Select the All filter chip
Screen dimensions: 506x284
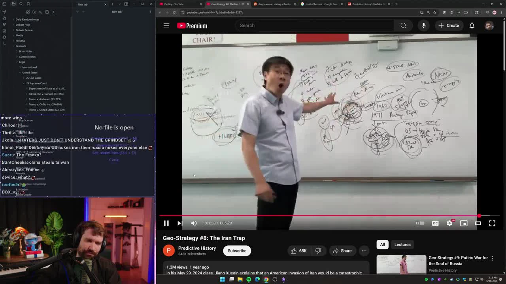[x=382, y=245]
